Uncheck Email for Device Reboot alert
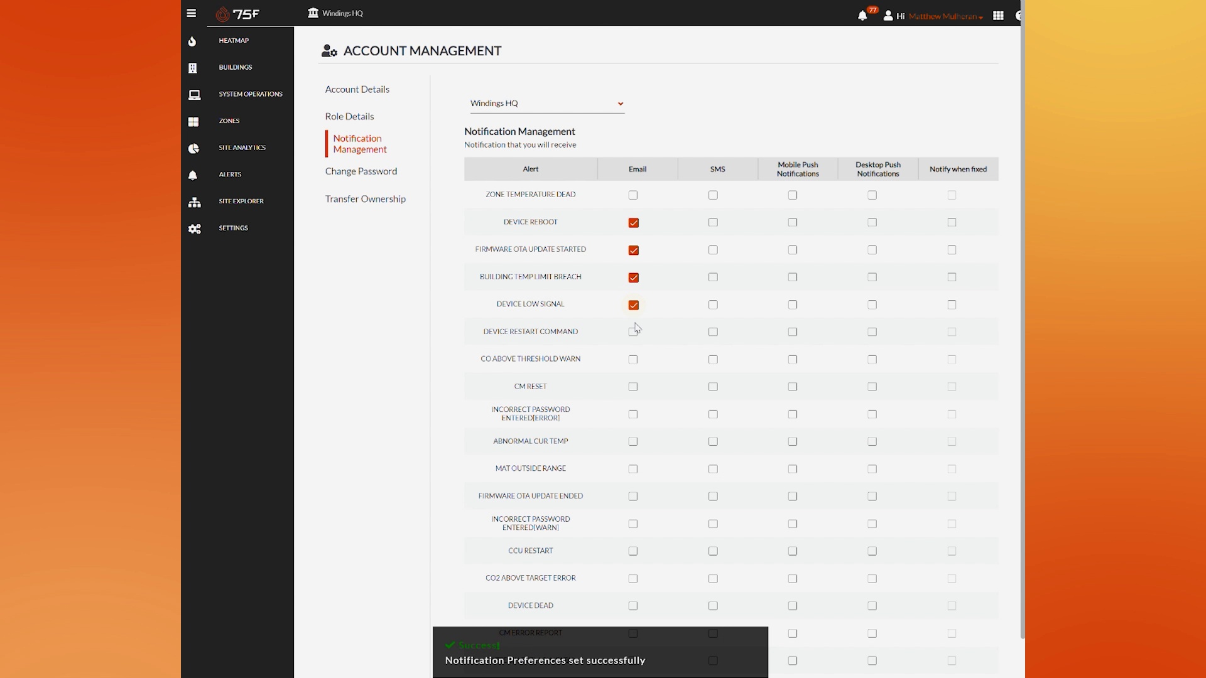The width and height of the screenshot is (1206, 678). point(633,223)
